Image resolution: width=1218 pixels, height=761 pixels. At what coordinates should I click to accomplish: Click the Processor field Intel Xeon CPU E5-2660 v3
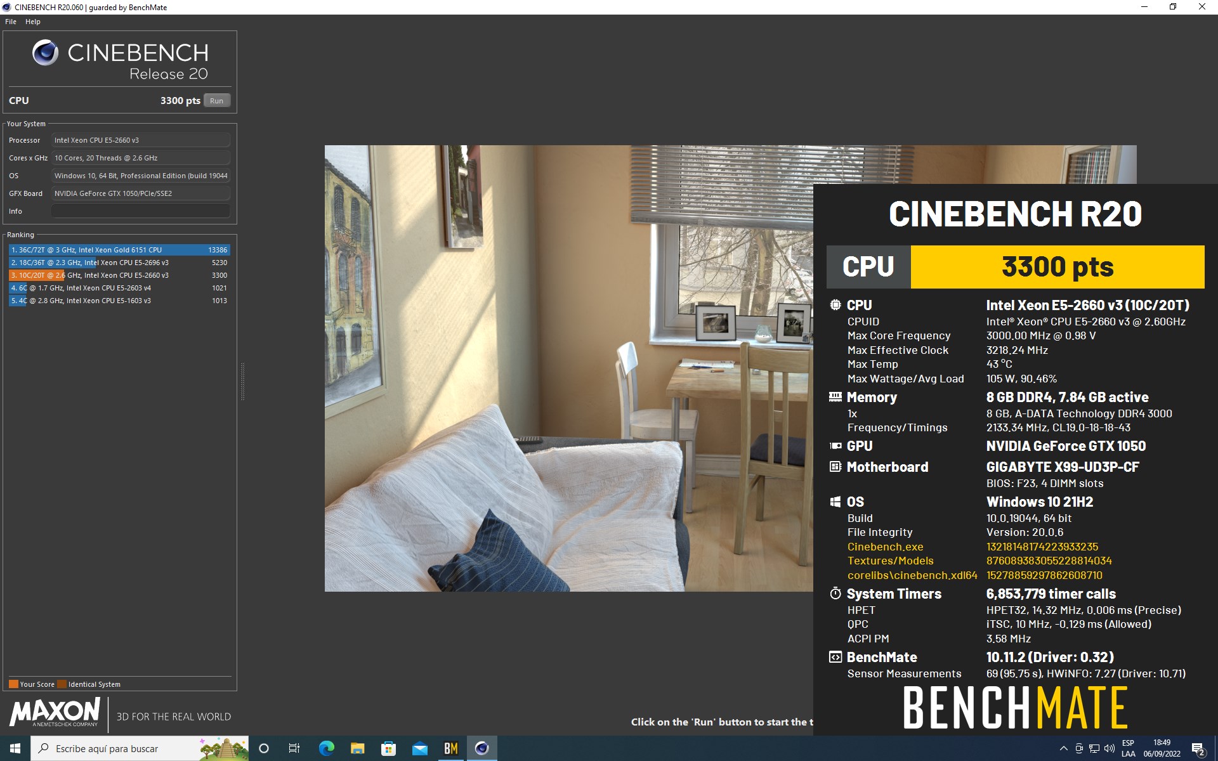(x=141, y=140)
